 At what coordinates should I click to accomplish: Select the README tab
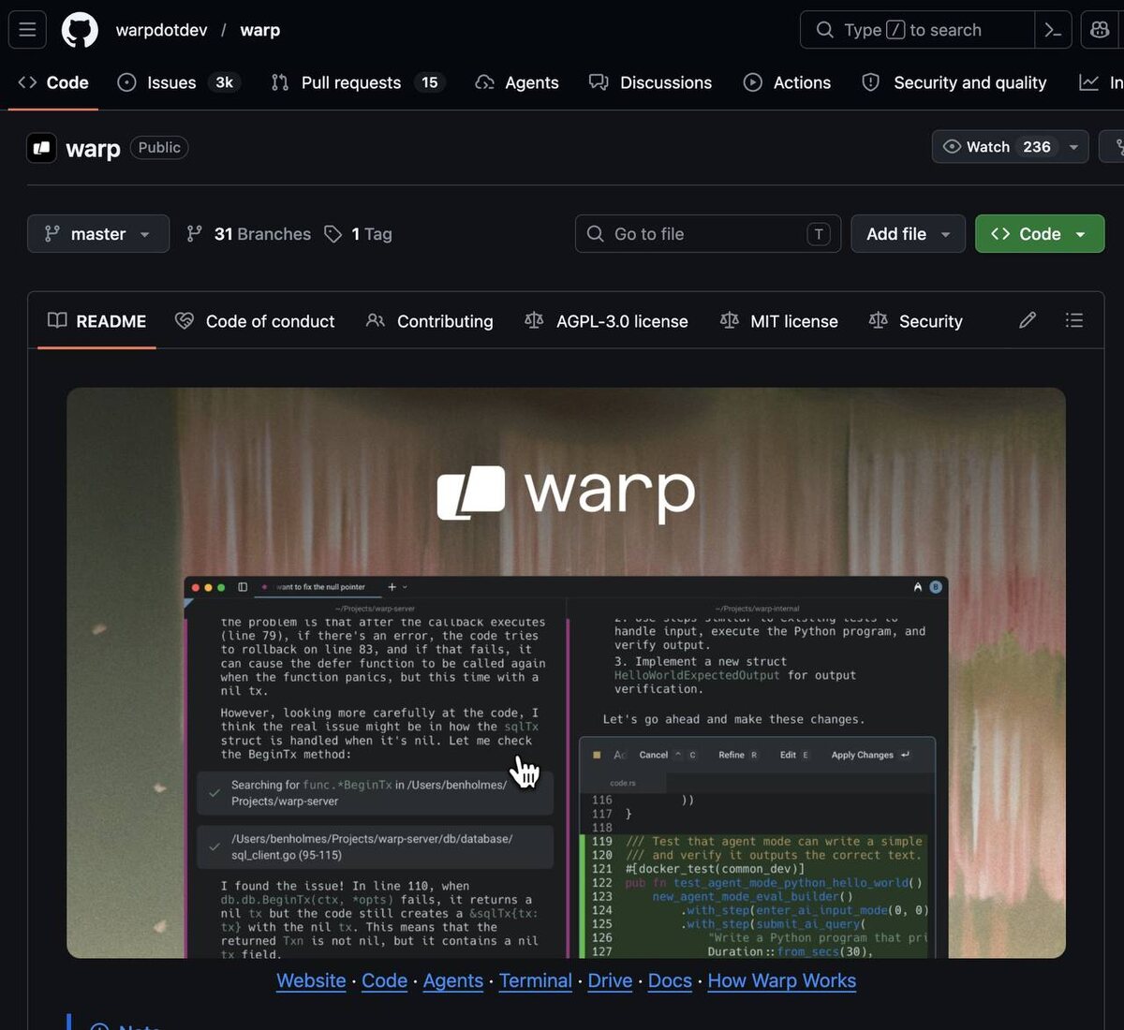[96, 321]
